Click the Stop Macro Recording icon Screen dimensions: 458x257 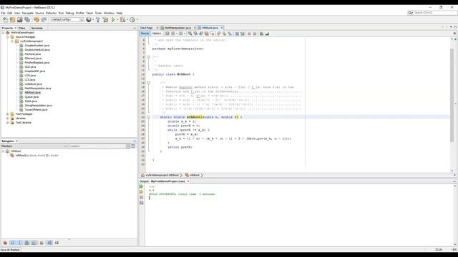255,34
